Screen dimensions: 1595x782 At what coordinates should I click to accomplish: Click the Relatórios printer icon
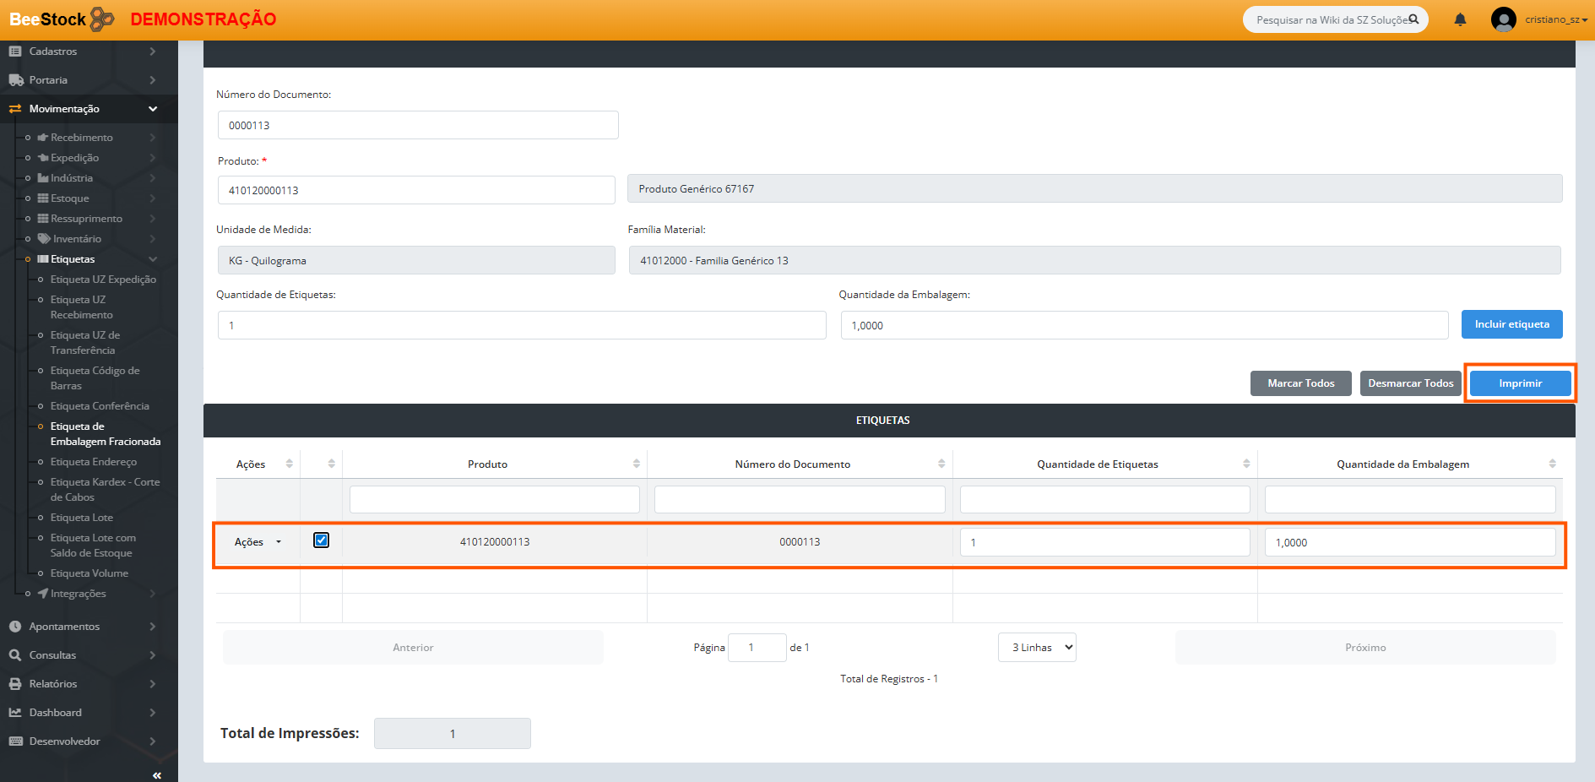15,684
